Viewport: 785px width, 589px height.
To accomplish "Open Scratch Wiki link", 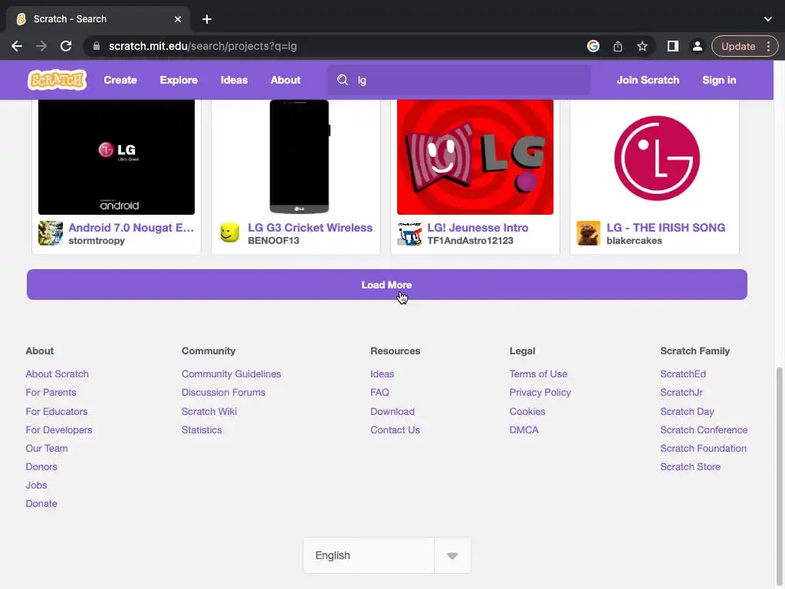I will click(209, 412).
